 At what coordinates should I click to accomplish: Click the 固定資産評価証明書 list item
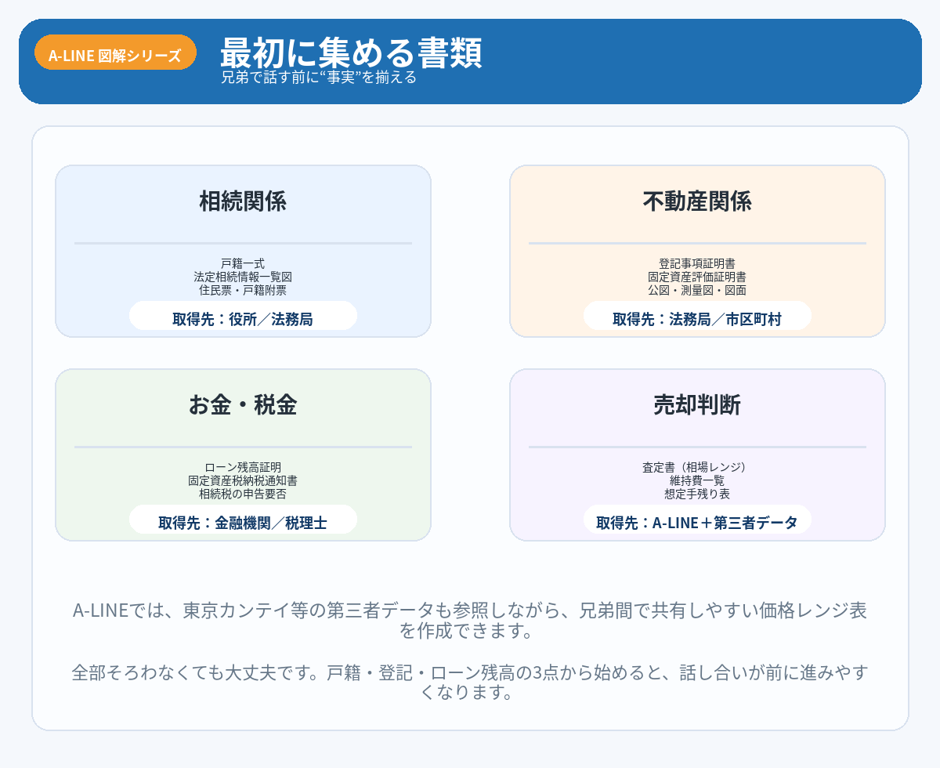[697, 277]
